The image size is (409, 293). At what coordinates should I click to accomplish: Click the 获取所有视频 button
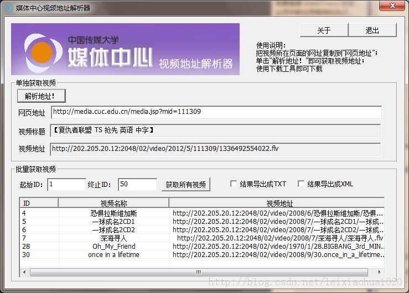click(x=186, y=185)
